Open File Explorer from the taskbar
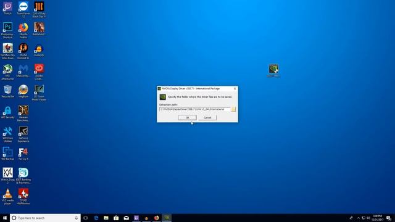Screen dimensions: 395x222 106,218
